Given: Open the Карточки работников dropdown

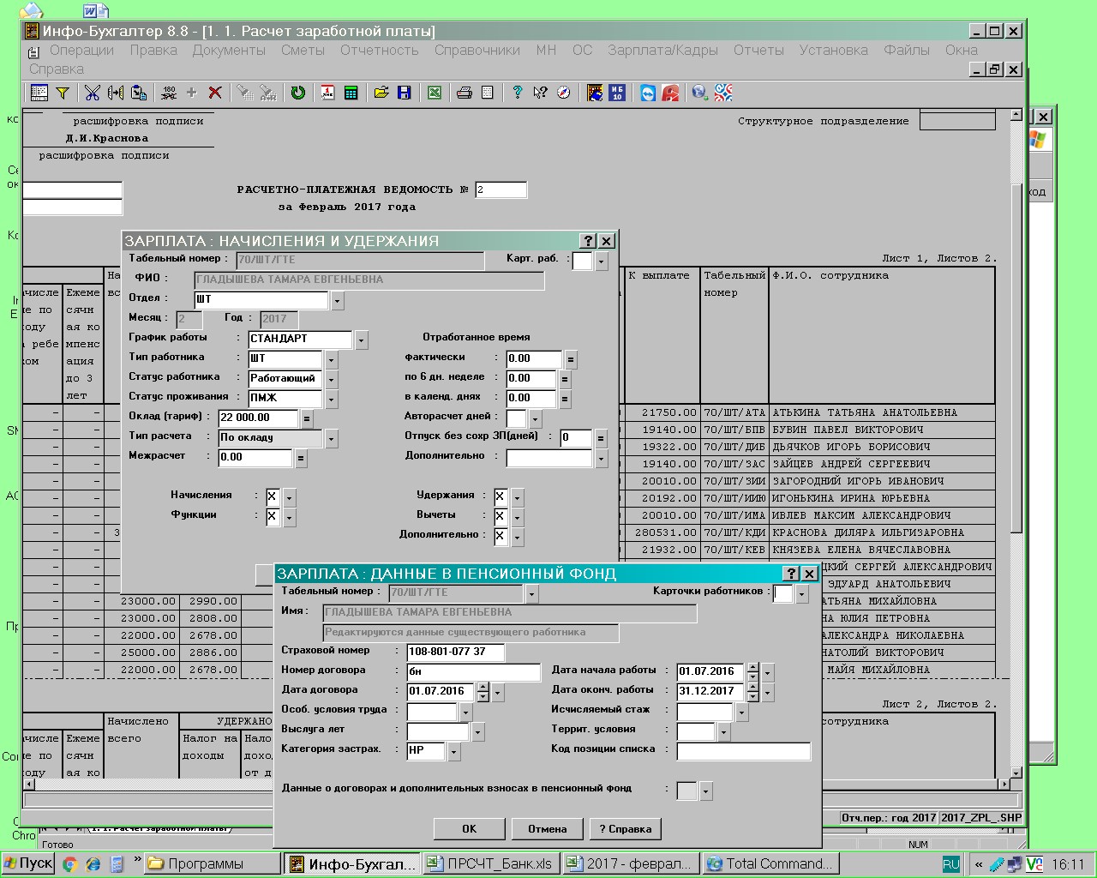Looking at the screenshot, I should [801, 594].
